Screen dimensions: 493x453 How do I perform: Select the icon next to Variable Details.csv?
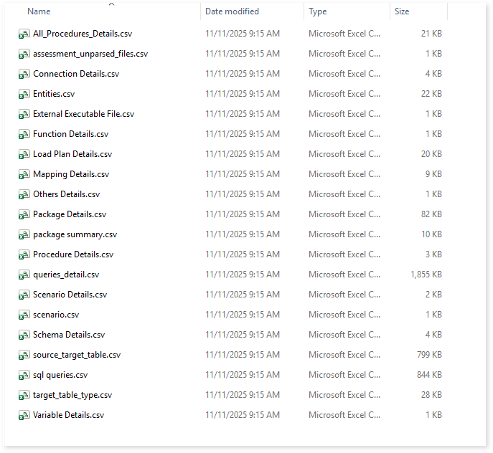(24, 415)
